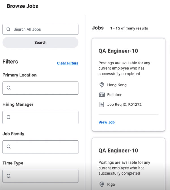
Task: Click the Search button
Action: (41, 43)
